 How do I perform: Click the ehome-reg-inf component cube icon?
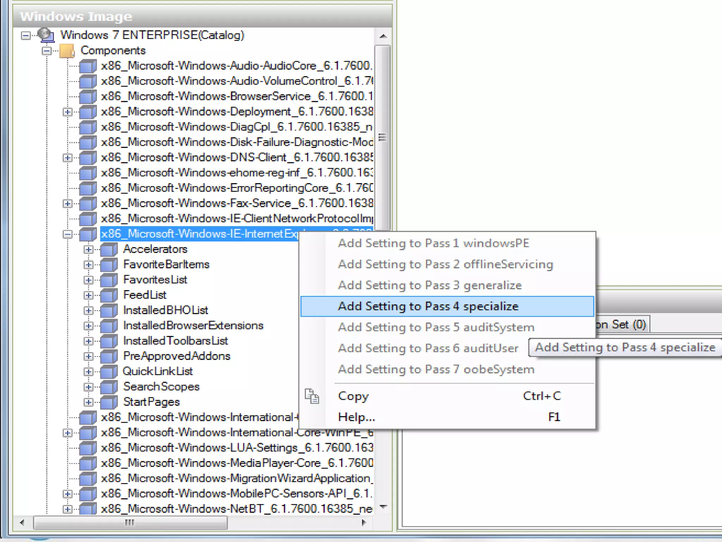click(x=88, y=173)
